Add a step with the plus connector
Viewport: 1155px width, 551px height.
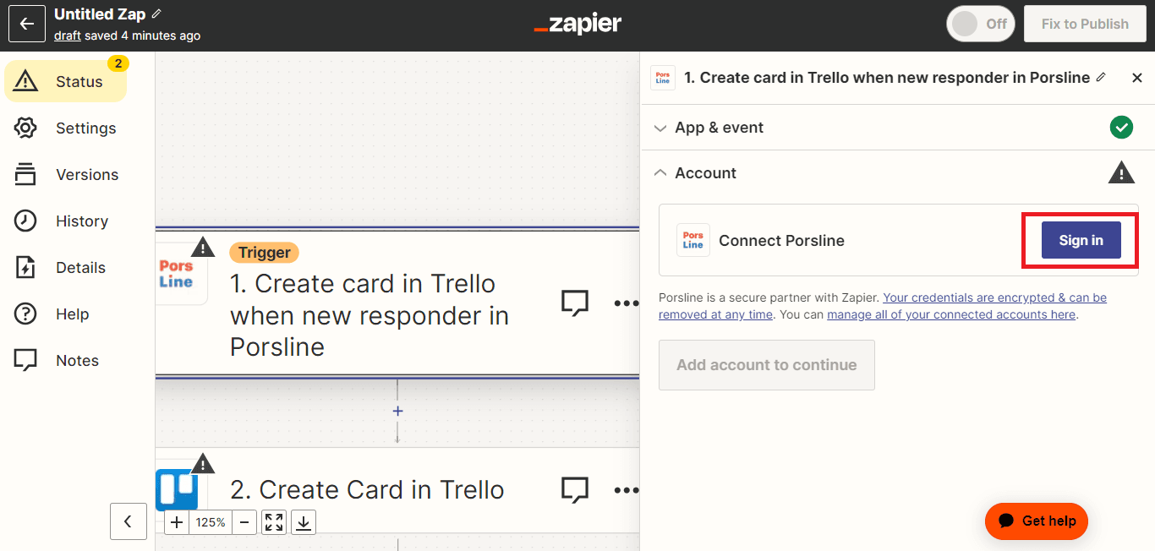tap(397, 412)
